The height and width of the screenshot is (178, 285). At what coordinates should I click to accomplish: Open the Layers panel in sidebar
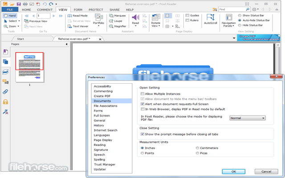pyautogui.click(x=5, y=72)
